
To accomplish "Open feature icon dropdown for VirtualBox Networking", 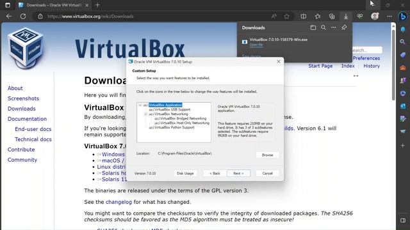I will 151,114.
